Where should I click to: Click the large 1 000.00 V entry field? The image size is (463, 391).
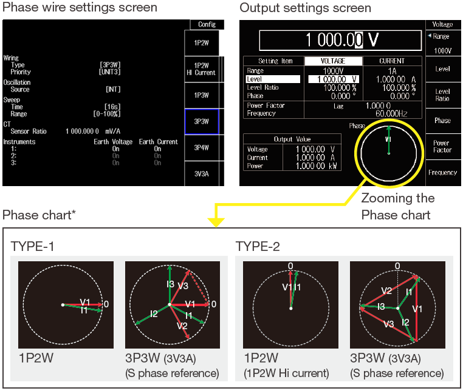coord(340,41)
